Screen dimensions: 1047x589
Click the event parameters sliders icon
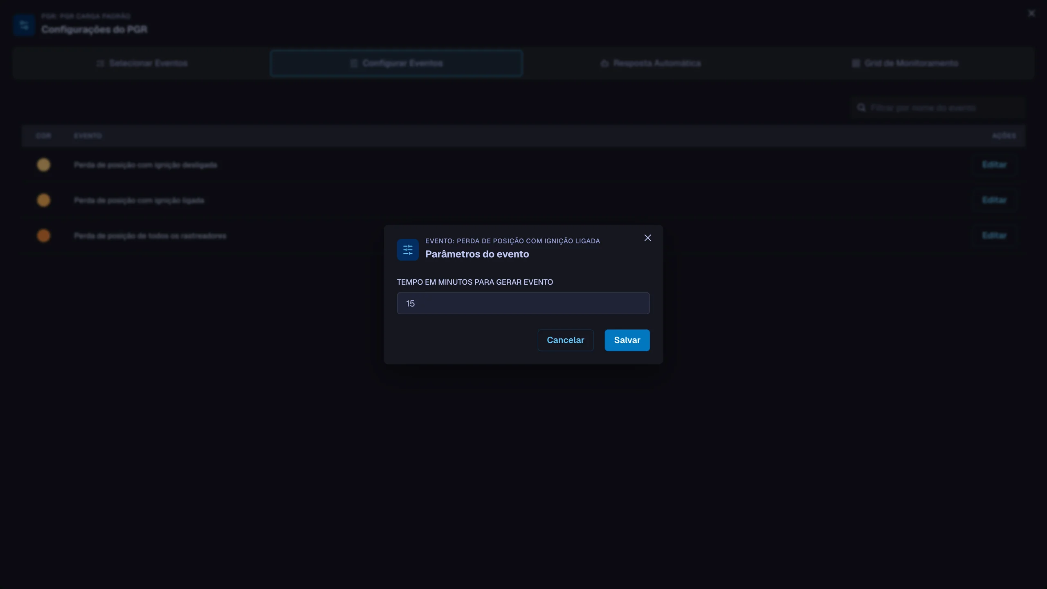[408, 250]
